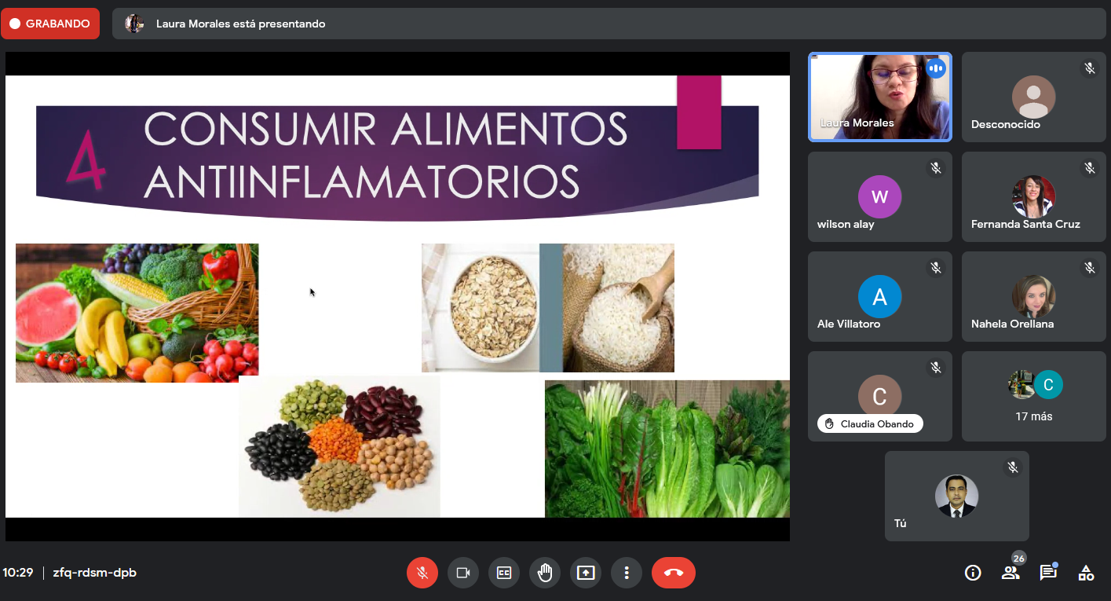Open the chat messages icon
The width and height of the screenshot is (1111, 601).
click(1048, 573)
